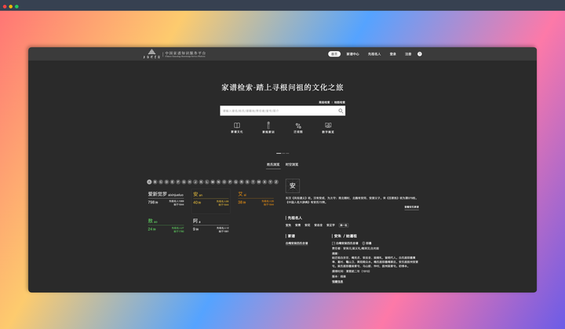Open the genealogy entry listed under 家谱

point(297,243)
